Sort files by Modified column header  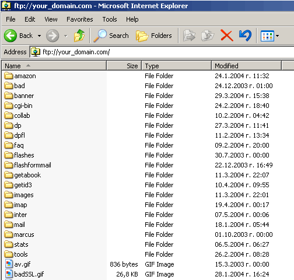pos(246,66)
